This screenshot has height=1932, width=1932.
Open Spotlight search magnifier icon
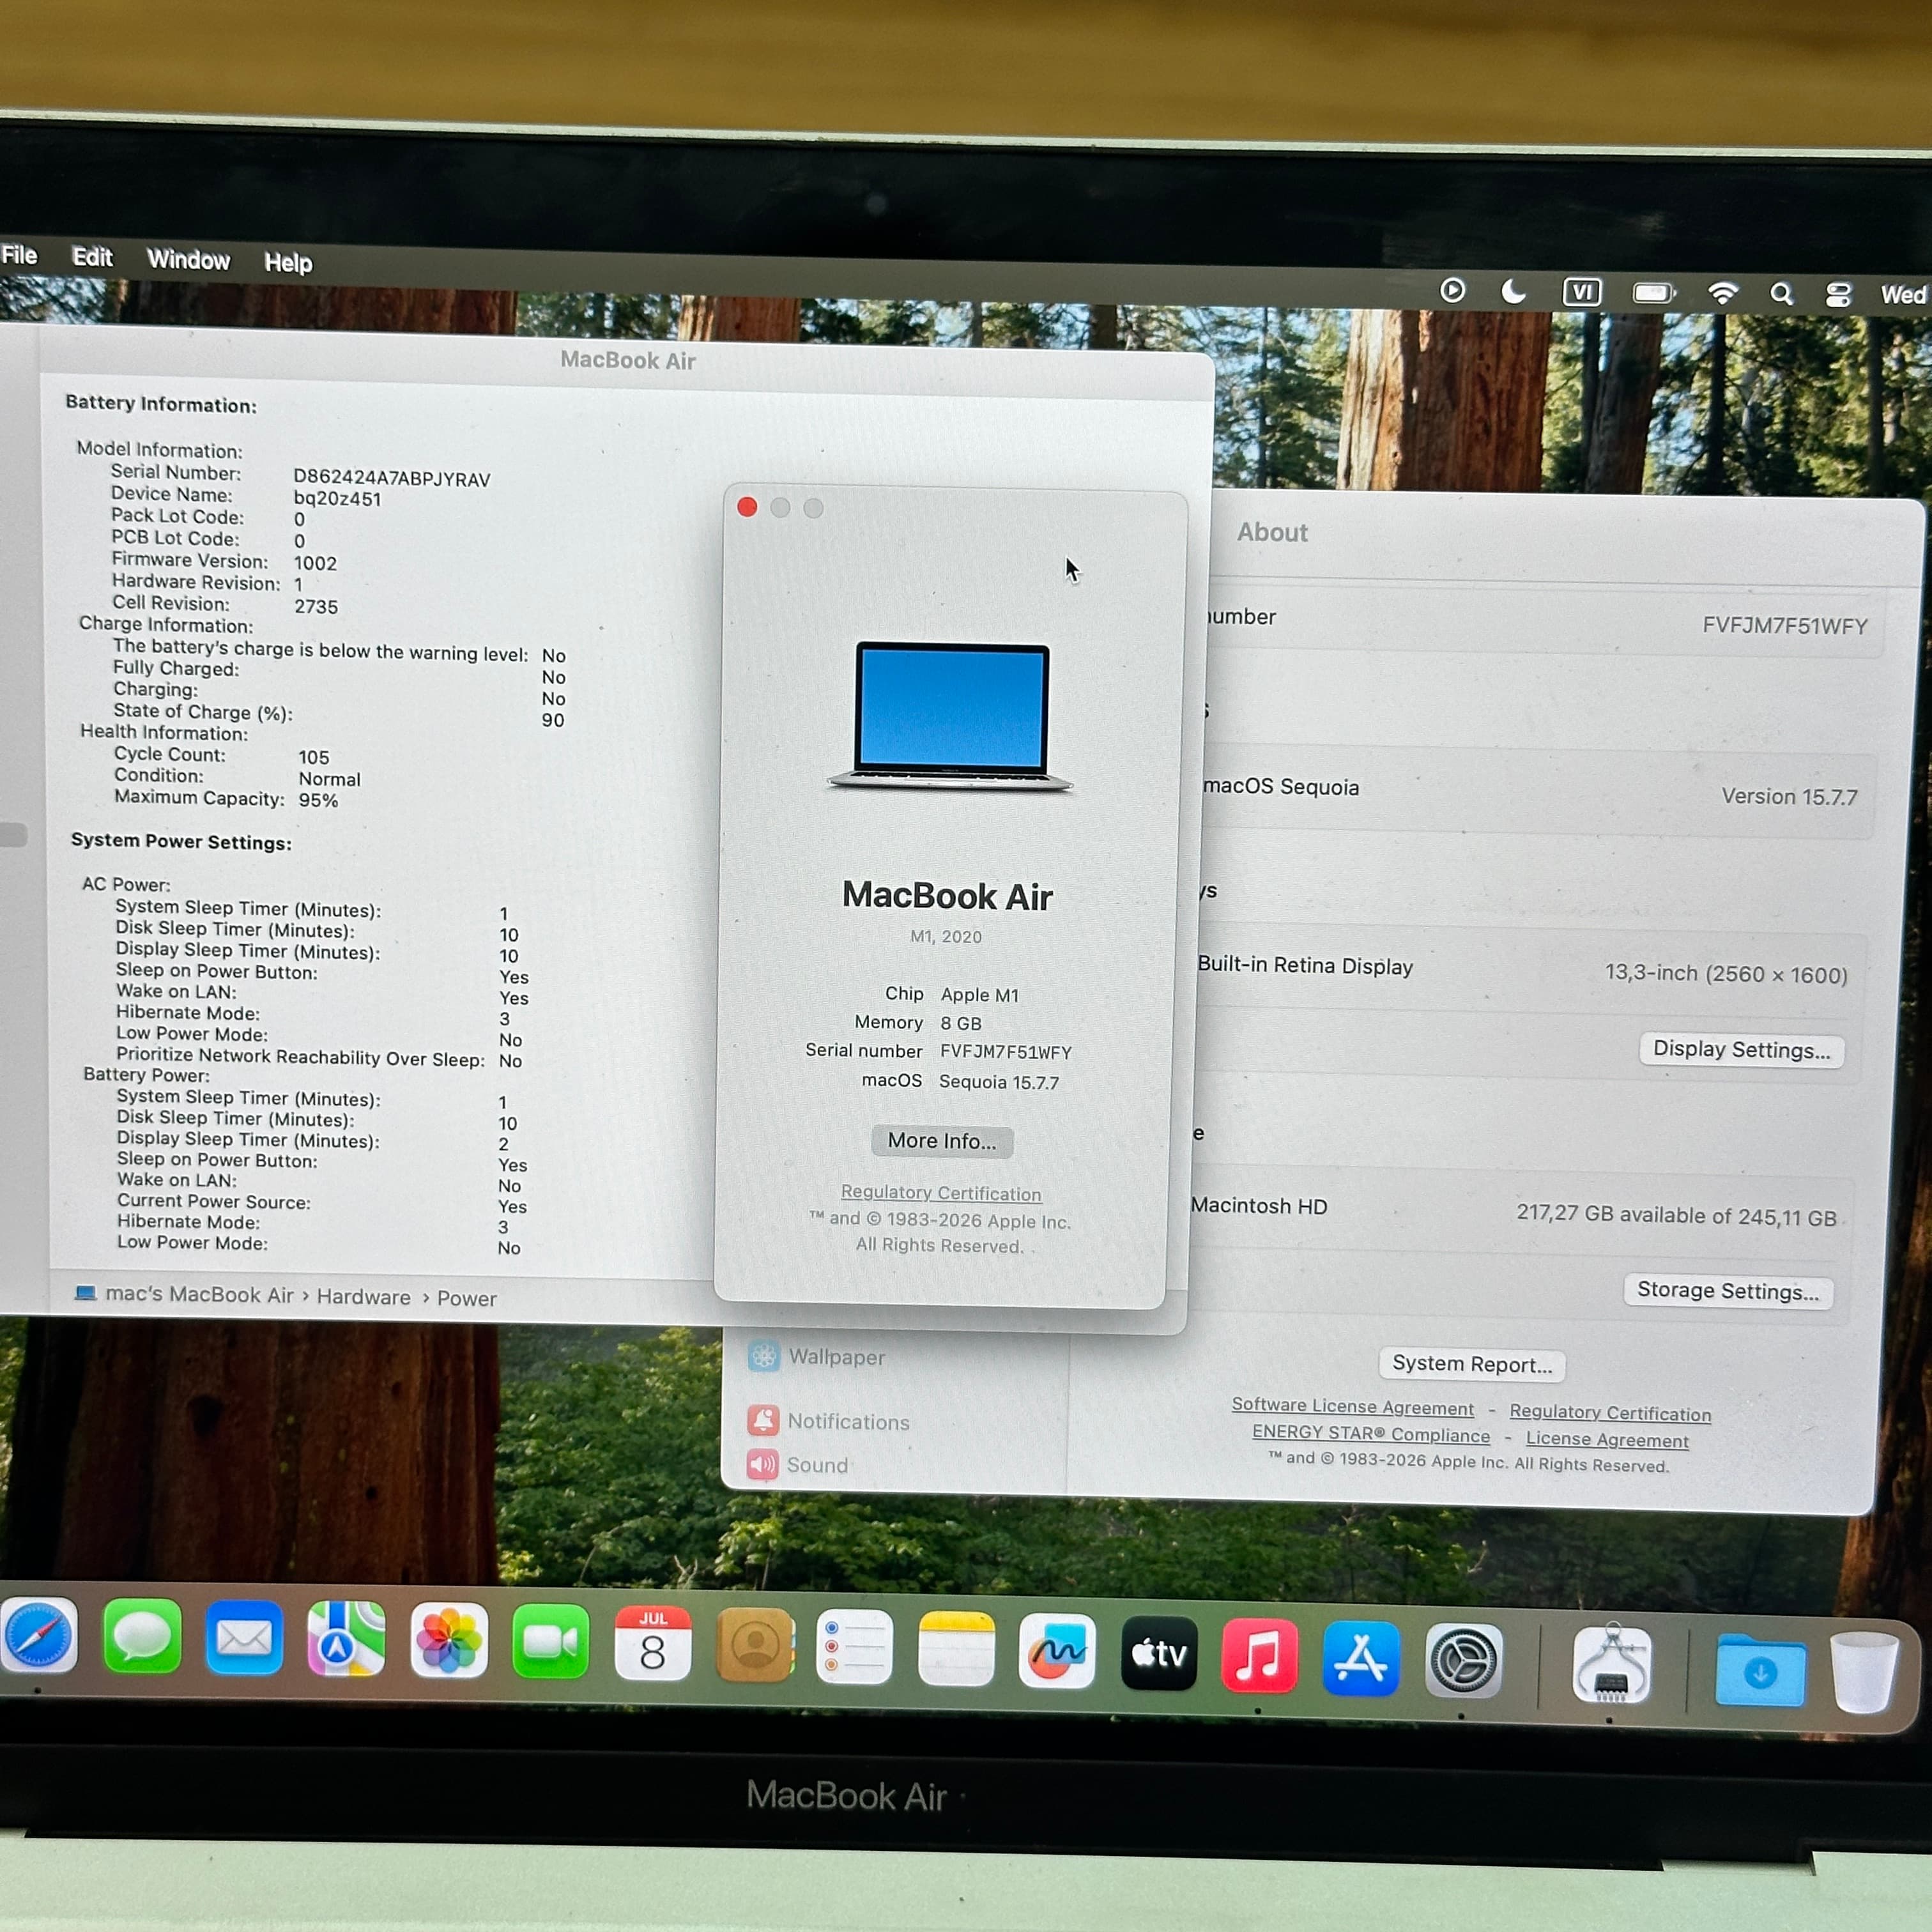click(1781, 294)
